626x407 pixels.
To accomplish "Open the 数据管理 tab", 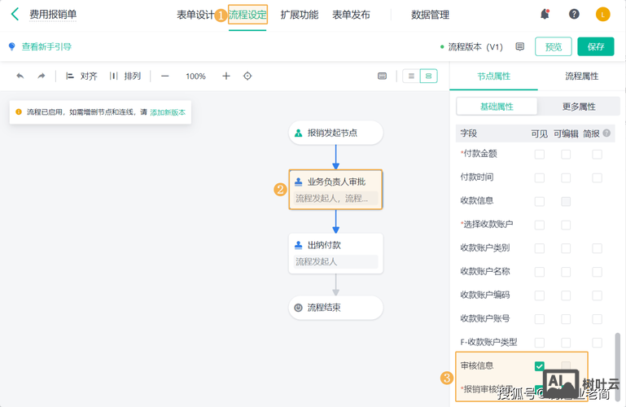I will 430,15.
